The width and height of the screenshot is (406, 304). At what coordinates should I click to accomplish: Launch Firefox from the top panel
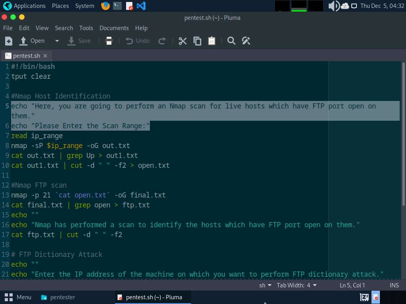[105, 6]
